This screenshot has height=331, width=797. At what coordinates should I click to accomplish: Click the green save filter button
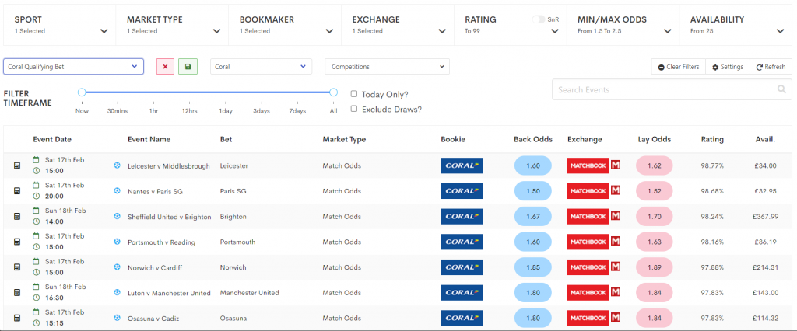[187, 67]
